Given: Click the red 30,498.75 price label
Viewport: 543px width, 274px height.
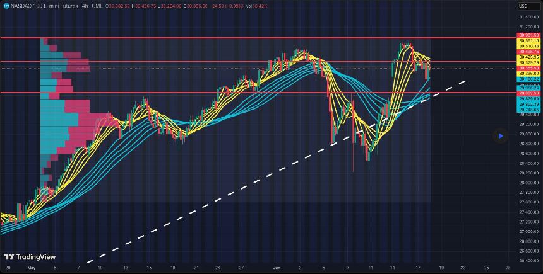Looking at the screenshot, I should (528, 52).
